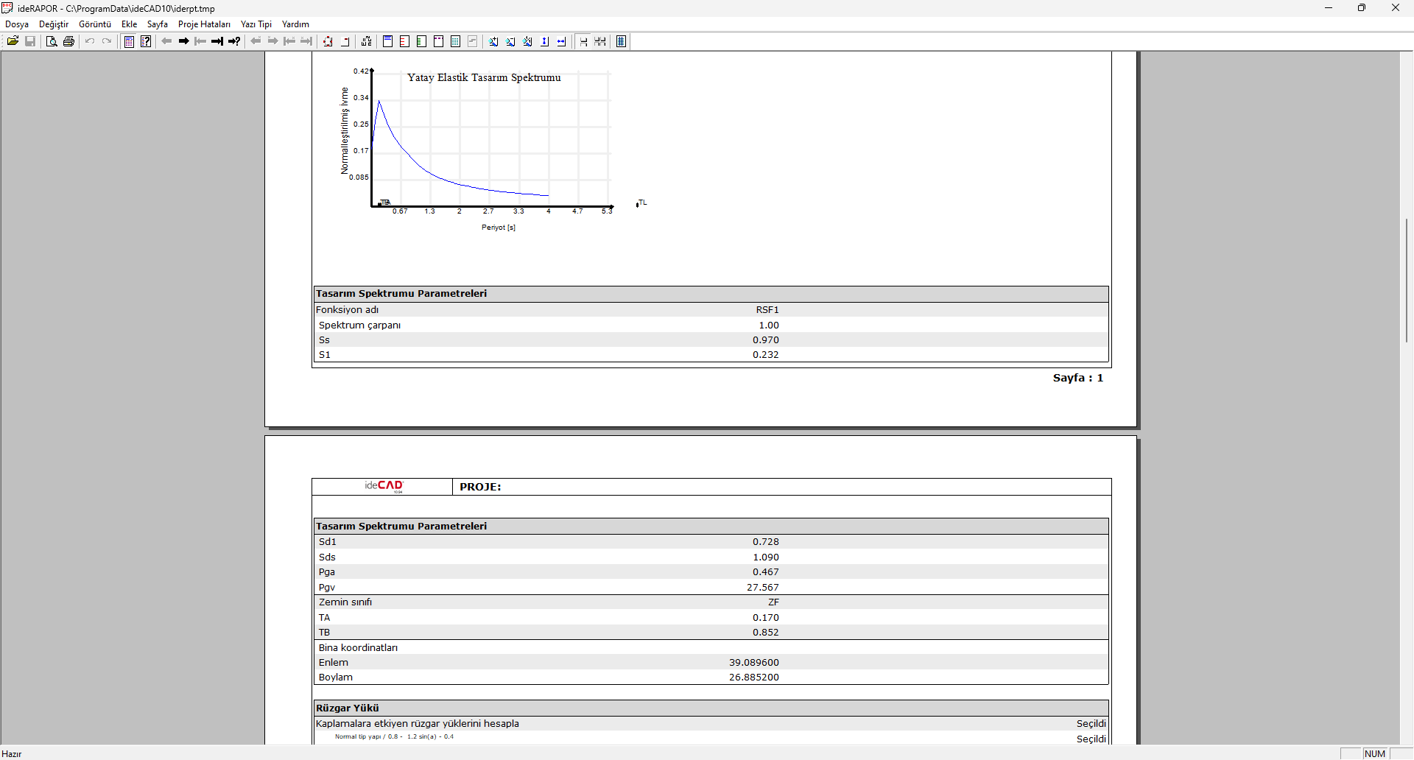Click the blue header layout icon

tap(388, 41)
